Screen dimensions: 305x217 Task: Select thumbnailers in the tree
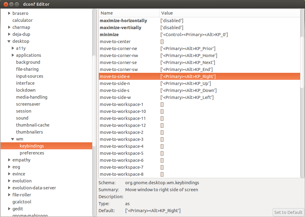tap(29, 132)
